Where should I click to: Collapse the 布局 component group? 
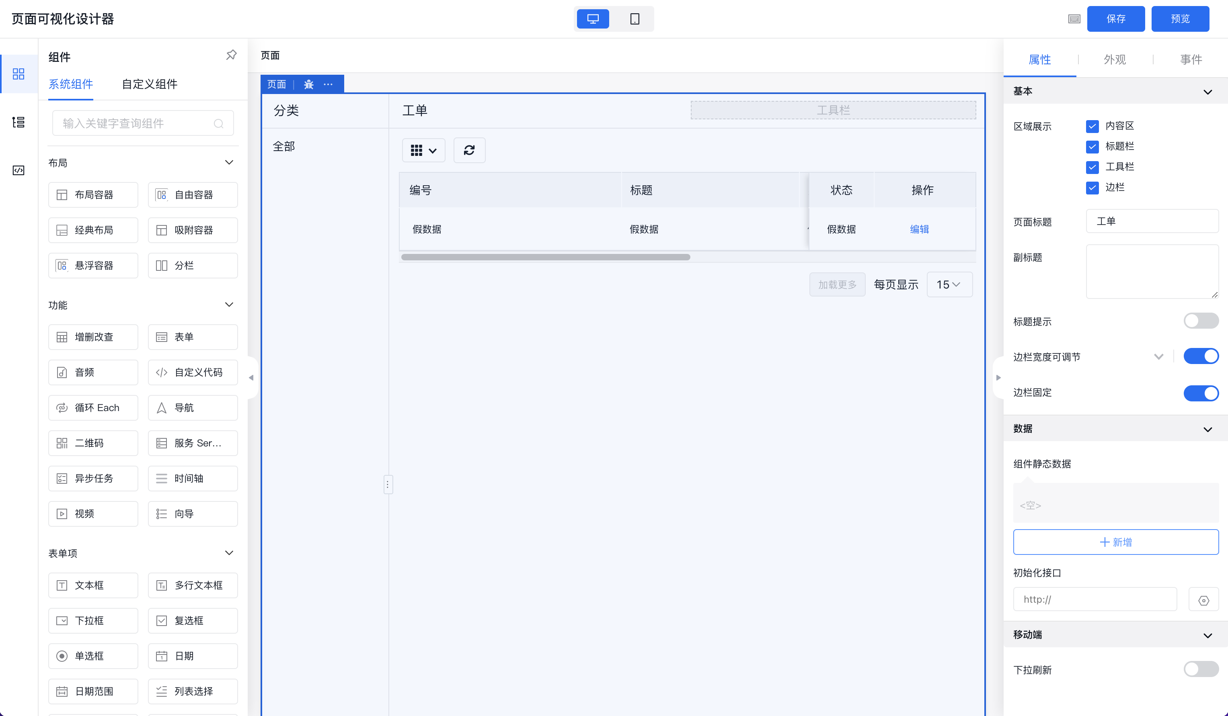[229, 163]
